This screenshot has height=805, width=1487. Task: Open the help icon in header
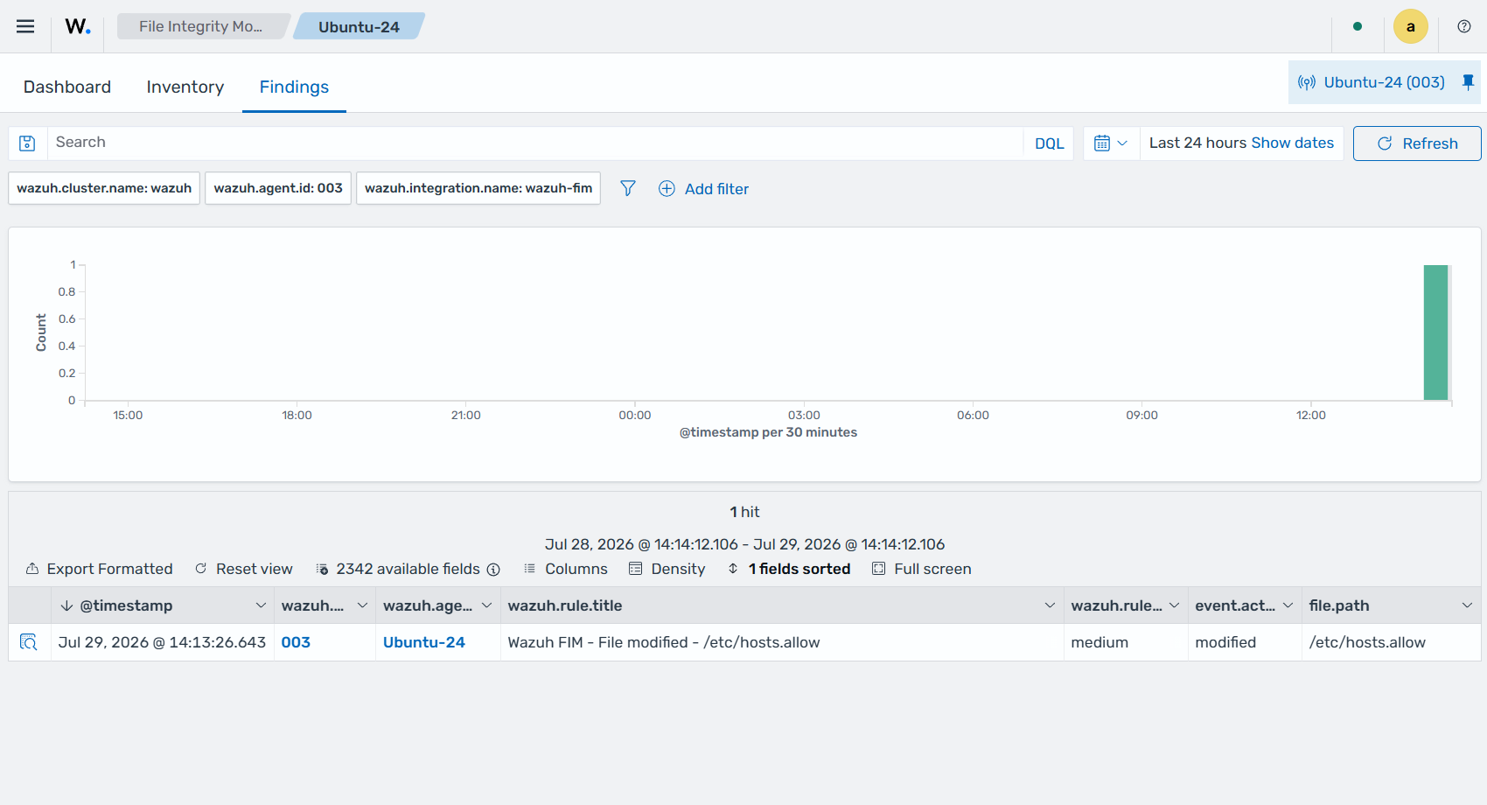[1464, 26]
